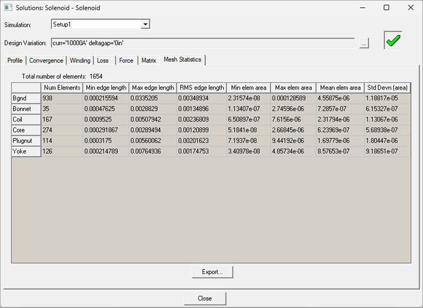Switch to the Convergence tab

coord(46,61)
